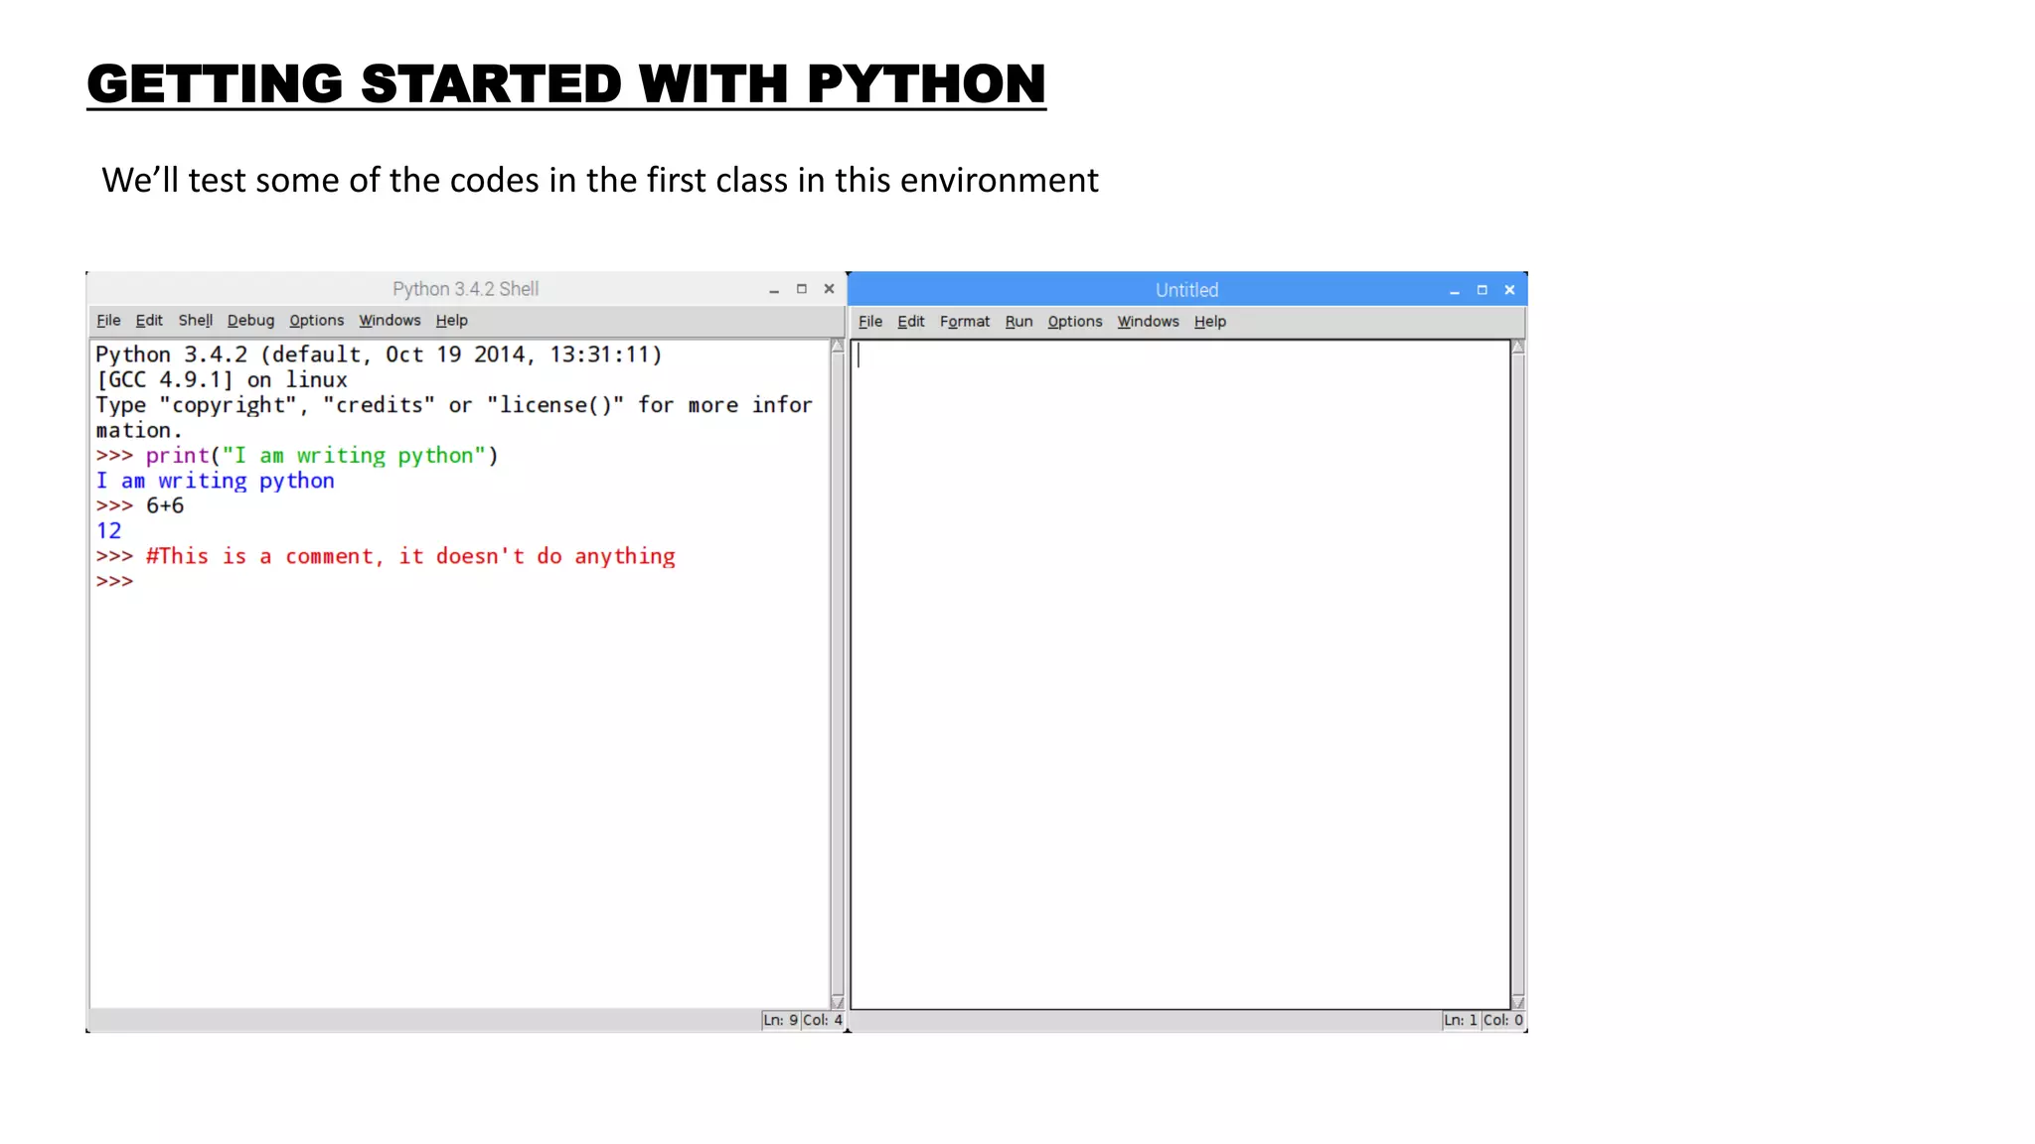Click the last >>> prompt in the shell
The width and height of the screenshot is (2035, 1144).
click(114, 581)
